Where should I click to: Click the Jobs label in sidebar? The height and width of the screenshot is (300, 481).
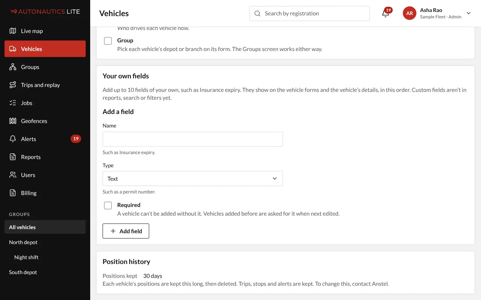coord(27,103)
